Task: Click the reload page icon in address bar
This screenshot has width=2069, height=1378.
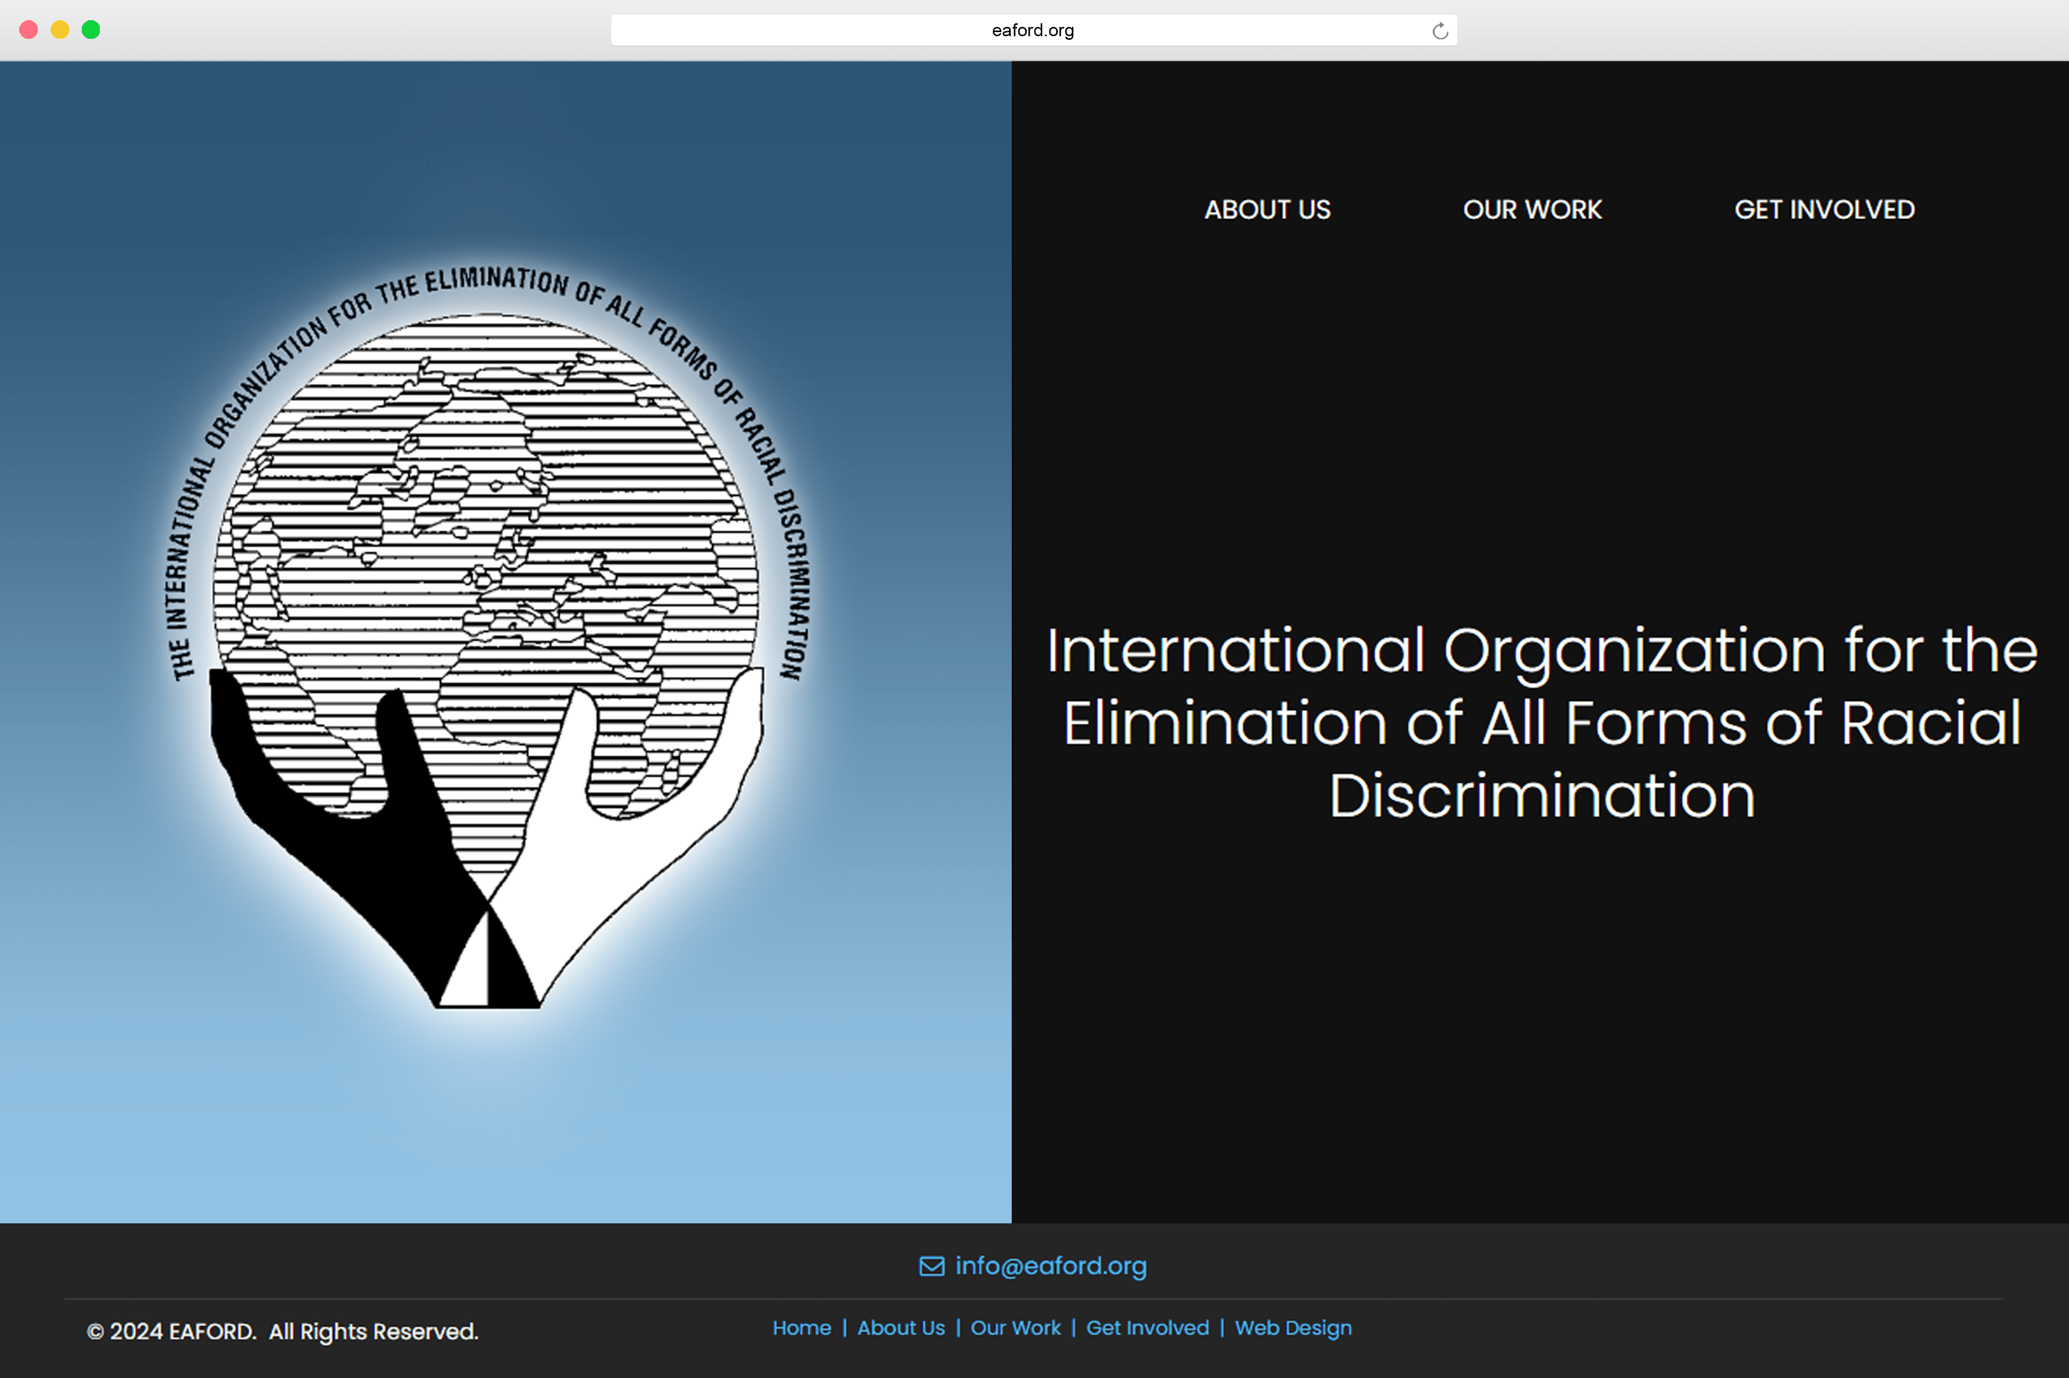Action: [1440, 31]
